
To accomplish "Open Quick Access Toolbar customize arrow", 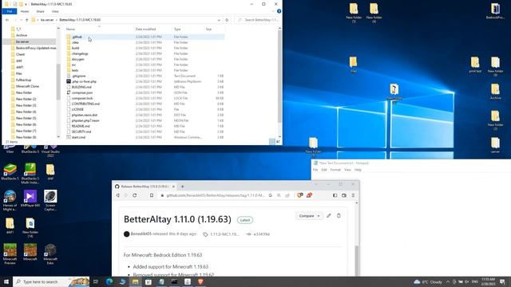I will 26,4.
